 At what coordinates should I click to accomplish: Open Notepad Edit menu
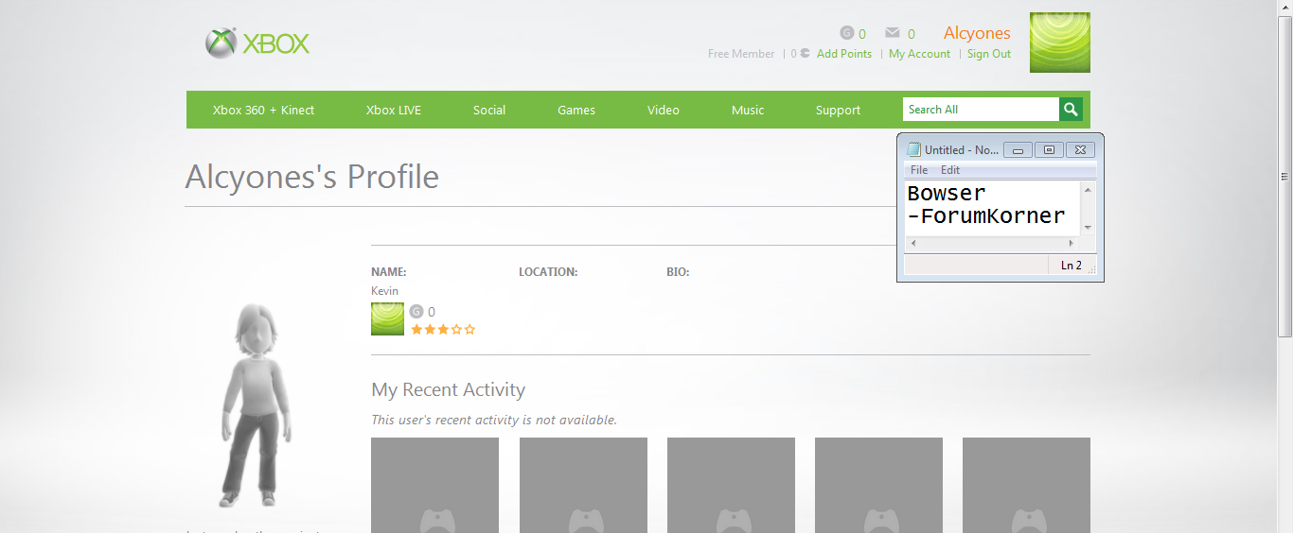950,170
